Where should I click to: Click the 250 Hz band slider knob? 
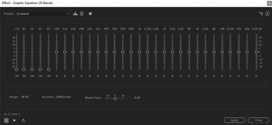(90, 52)
